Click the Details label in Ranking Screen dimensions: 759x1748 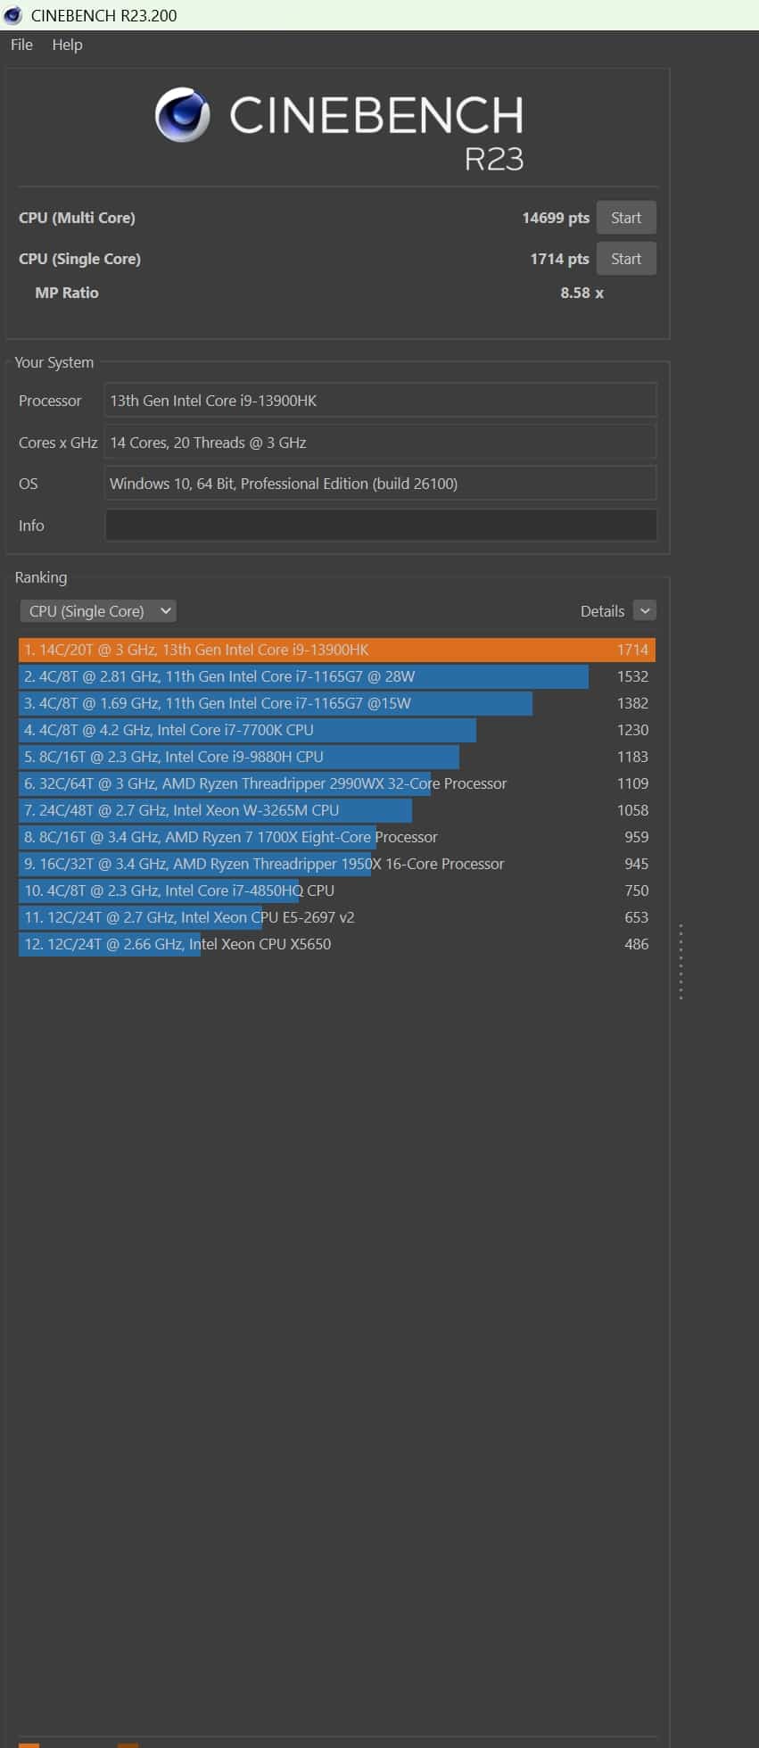coord(602,611)
